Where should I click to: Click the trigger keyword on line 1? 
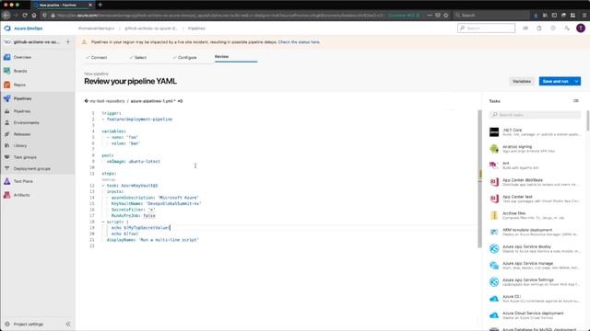[111, 113]
